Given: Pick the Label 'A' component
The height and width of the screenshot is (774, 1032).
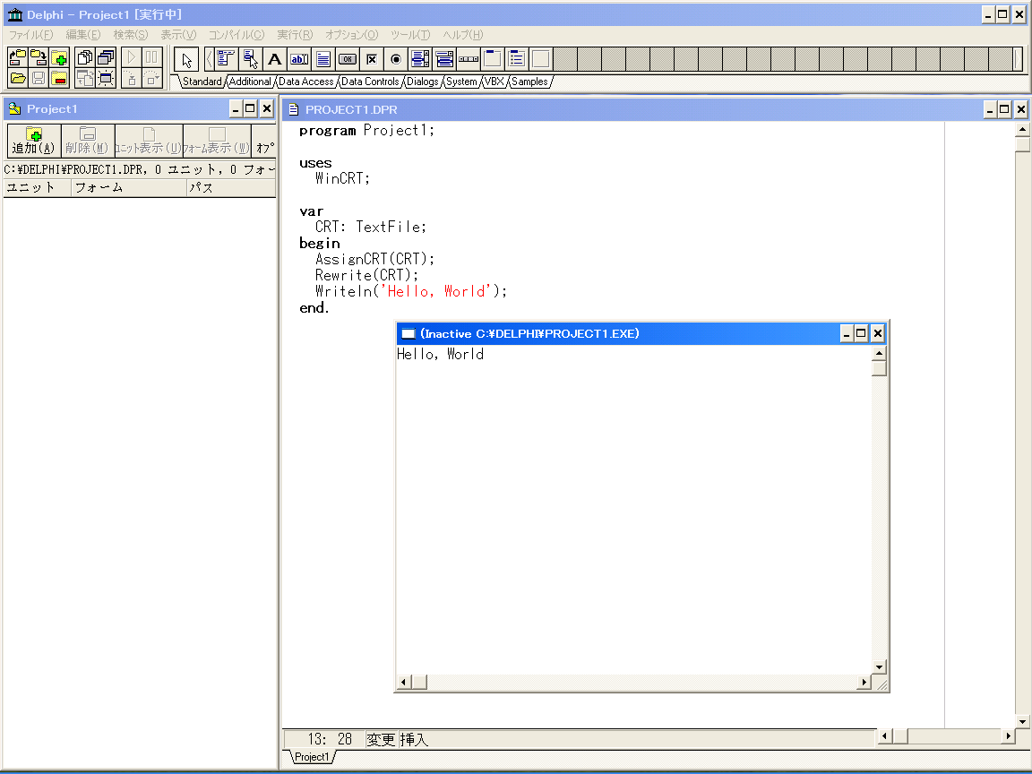Looking at the screenshot, I should [x=274, y=59].
